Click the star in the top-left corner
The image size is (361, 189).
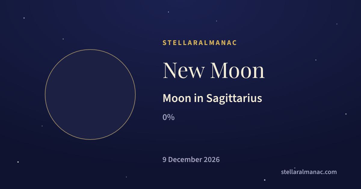24,18
